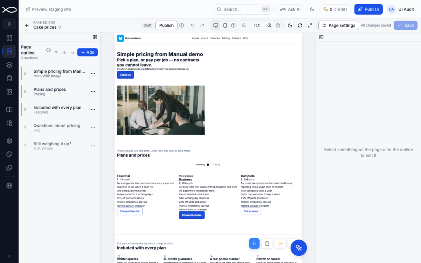Refresh the page preview
421x263 pixels.
[x=300, y=26]
